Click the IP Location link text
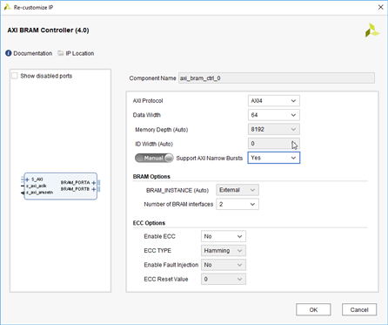Image resolution: width=388 pixels, height=325 pixels. tap(80, 53)
